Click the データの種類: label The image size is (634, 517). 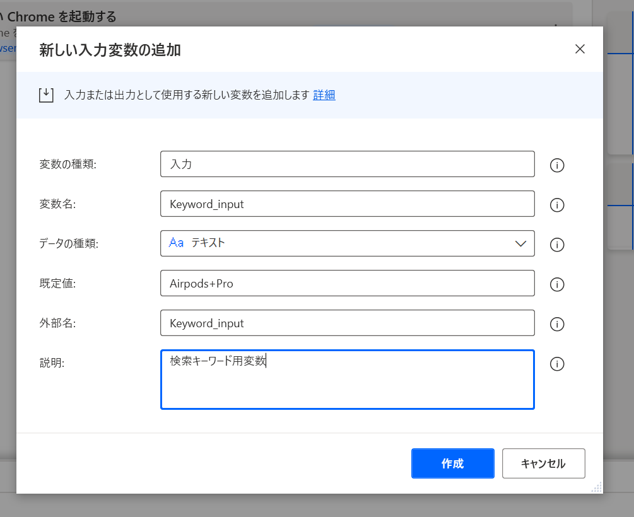click(69, 243)
